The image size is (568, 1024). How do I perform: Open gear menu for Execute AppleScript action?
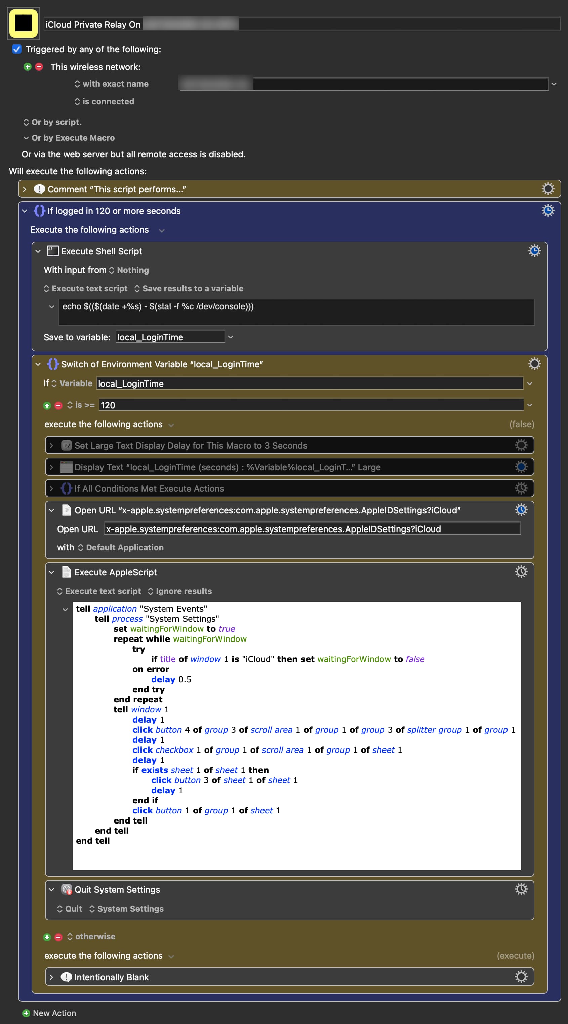tap(521, 572)
